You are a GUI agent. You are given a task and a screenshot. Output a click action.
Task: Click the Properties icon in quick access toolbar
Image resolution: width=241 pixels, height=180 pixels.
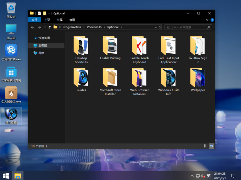tap(40, 13)
